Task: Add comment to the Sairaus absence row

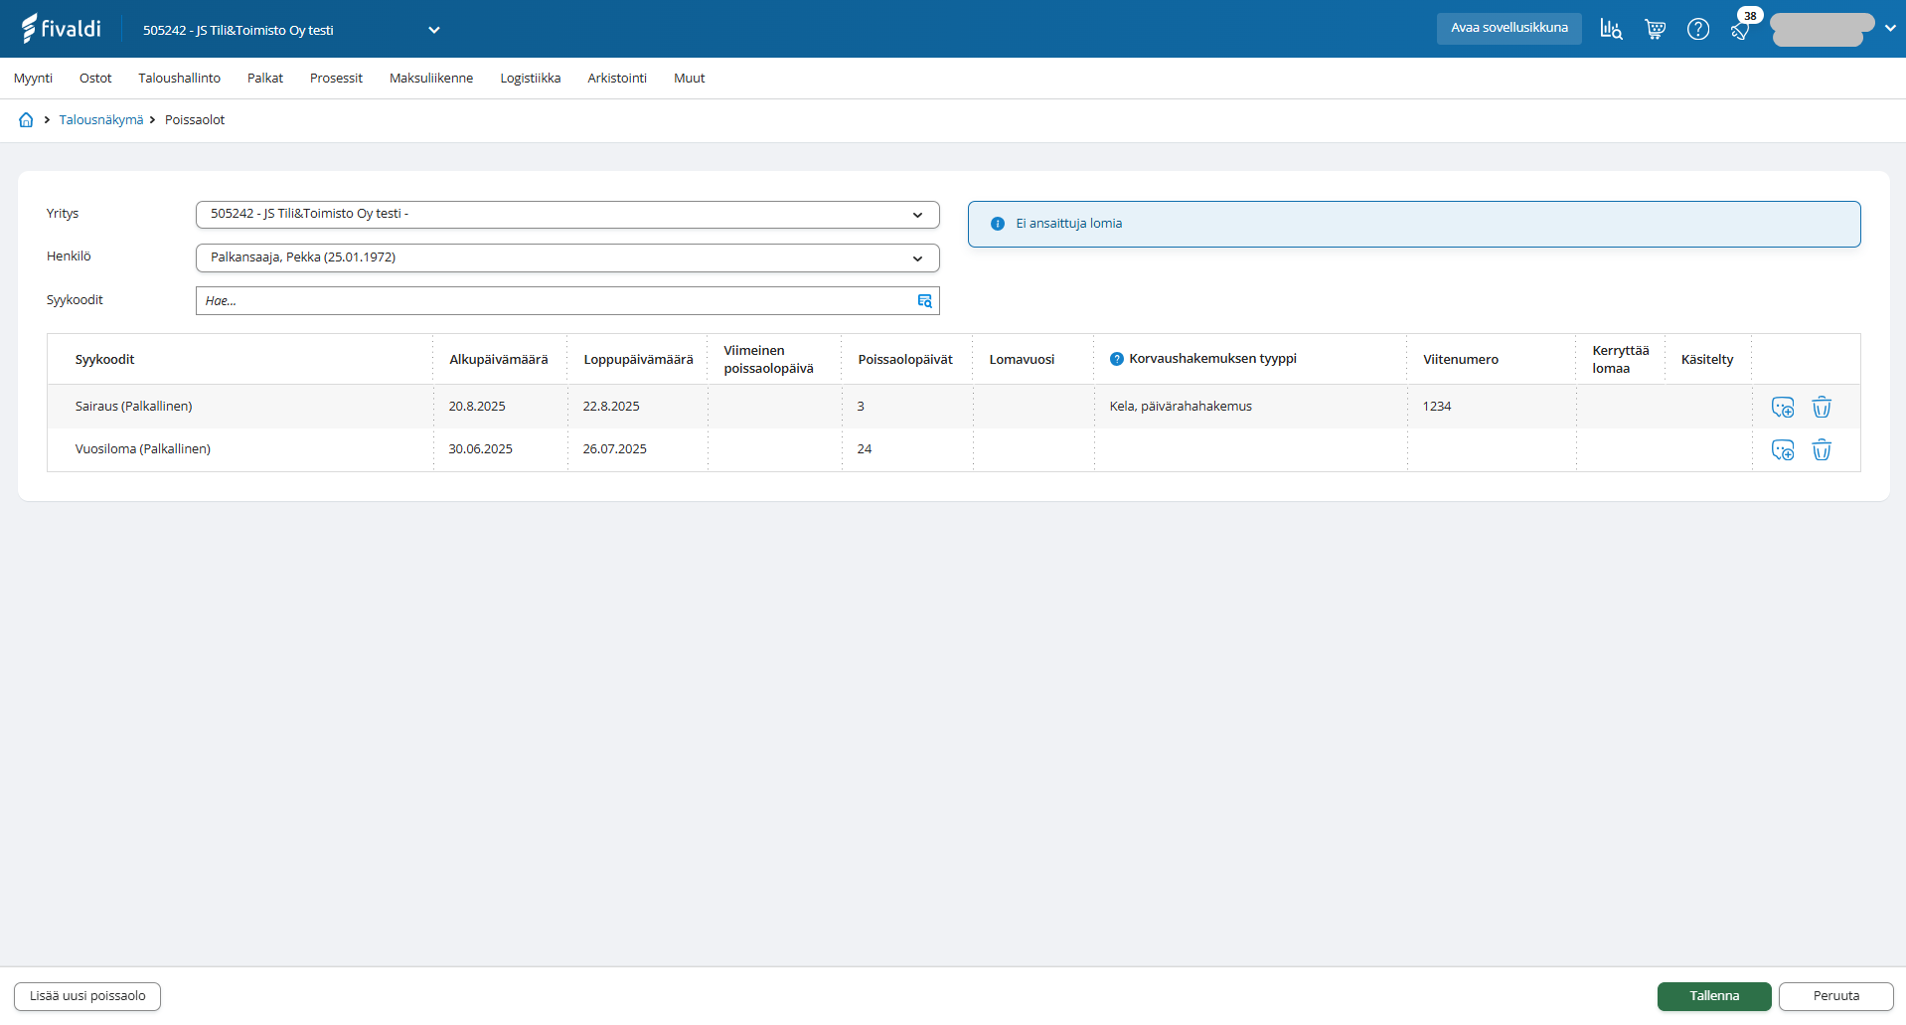Action: (x=1782, y=407)
